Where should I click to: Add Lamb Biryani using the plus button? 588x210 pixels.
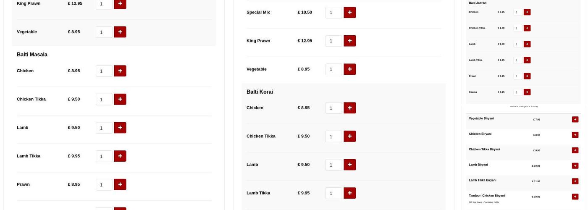[575, 166]
